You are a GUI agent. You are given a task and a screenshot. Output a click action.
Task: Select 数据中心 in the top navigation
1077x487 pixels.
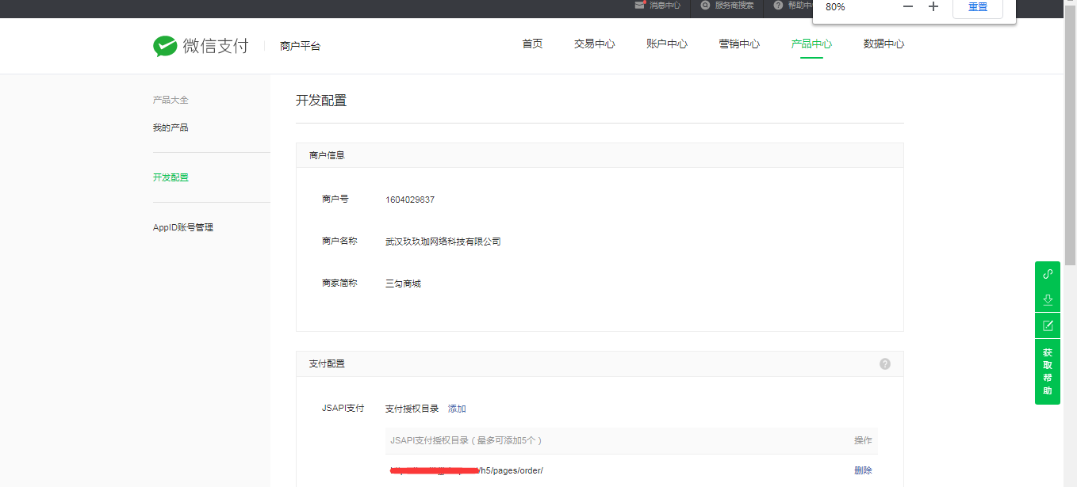[x=883, y=44]
